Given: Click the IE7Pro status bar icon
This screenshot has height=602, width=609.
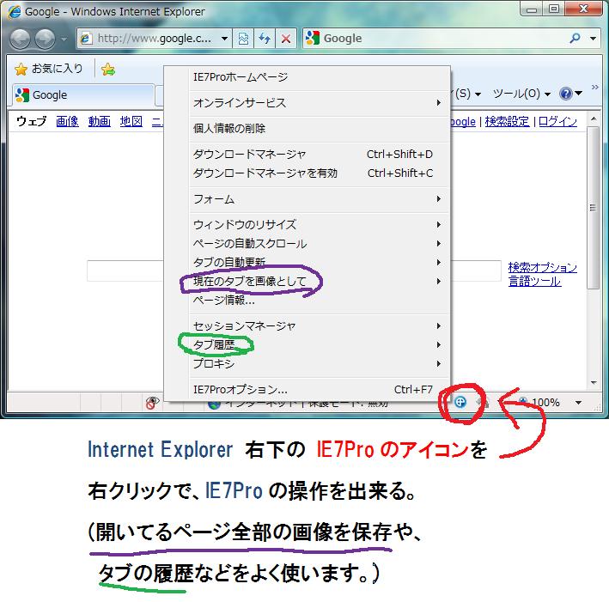Looking at the screenshot, I should tap(460, 402).
